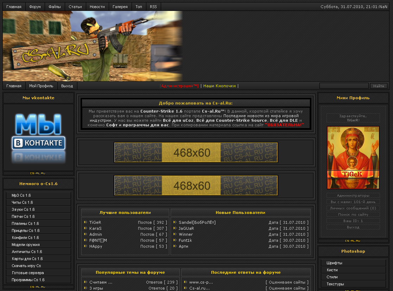Click arrow icon beside TiGeR user
Image resolution: width=393 pixels, height=291 pixels.
click(x=85, y=222)
